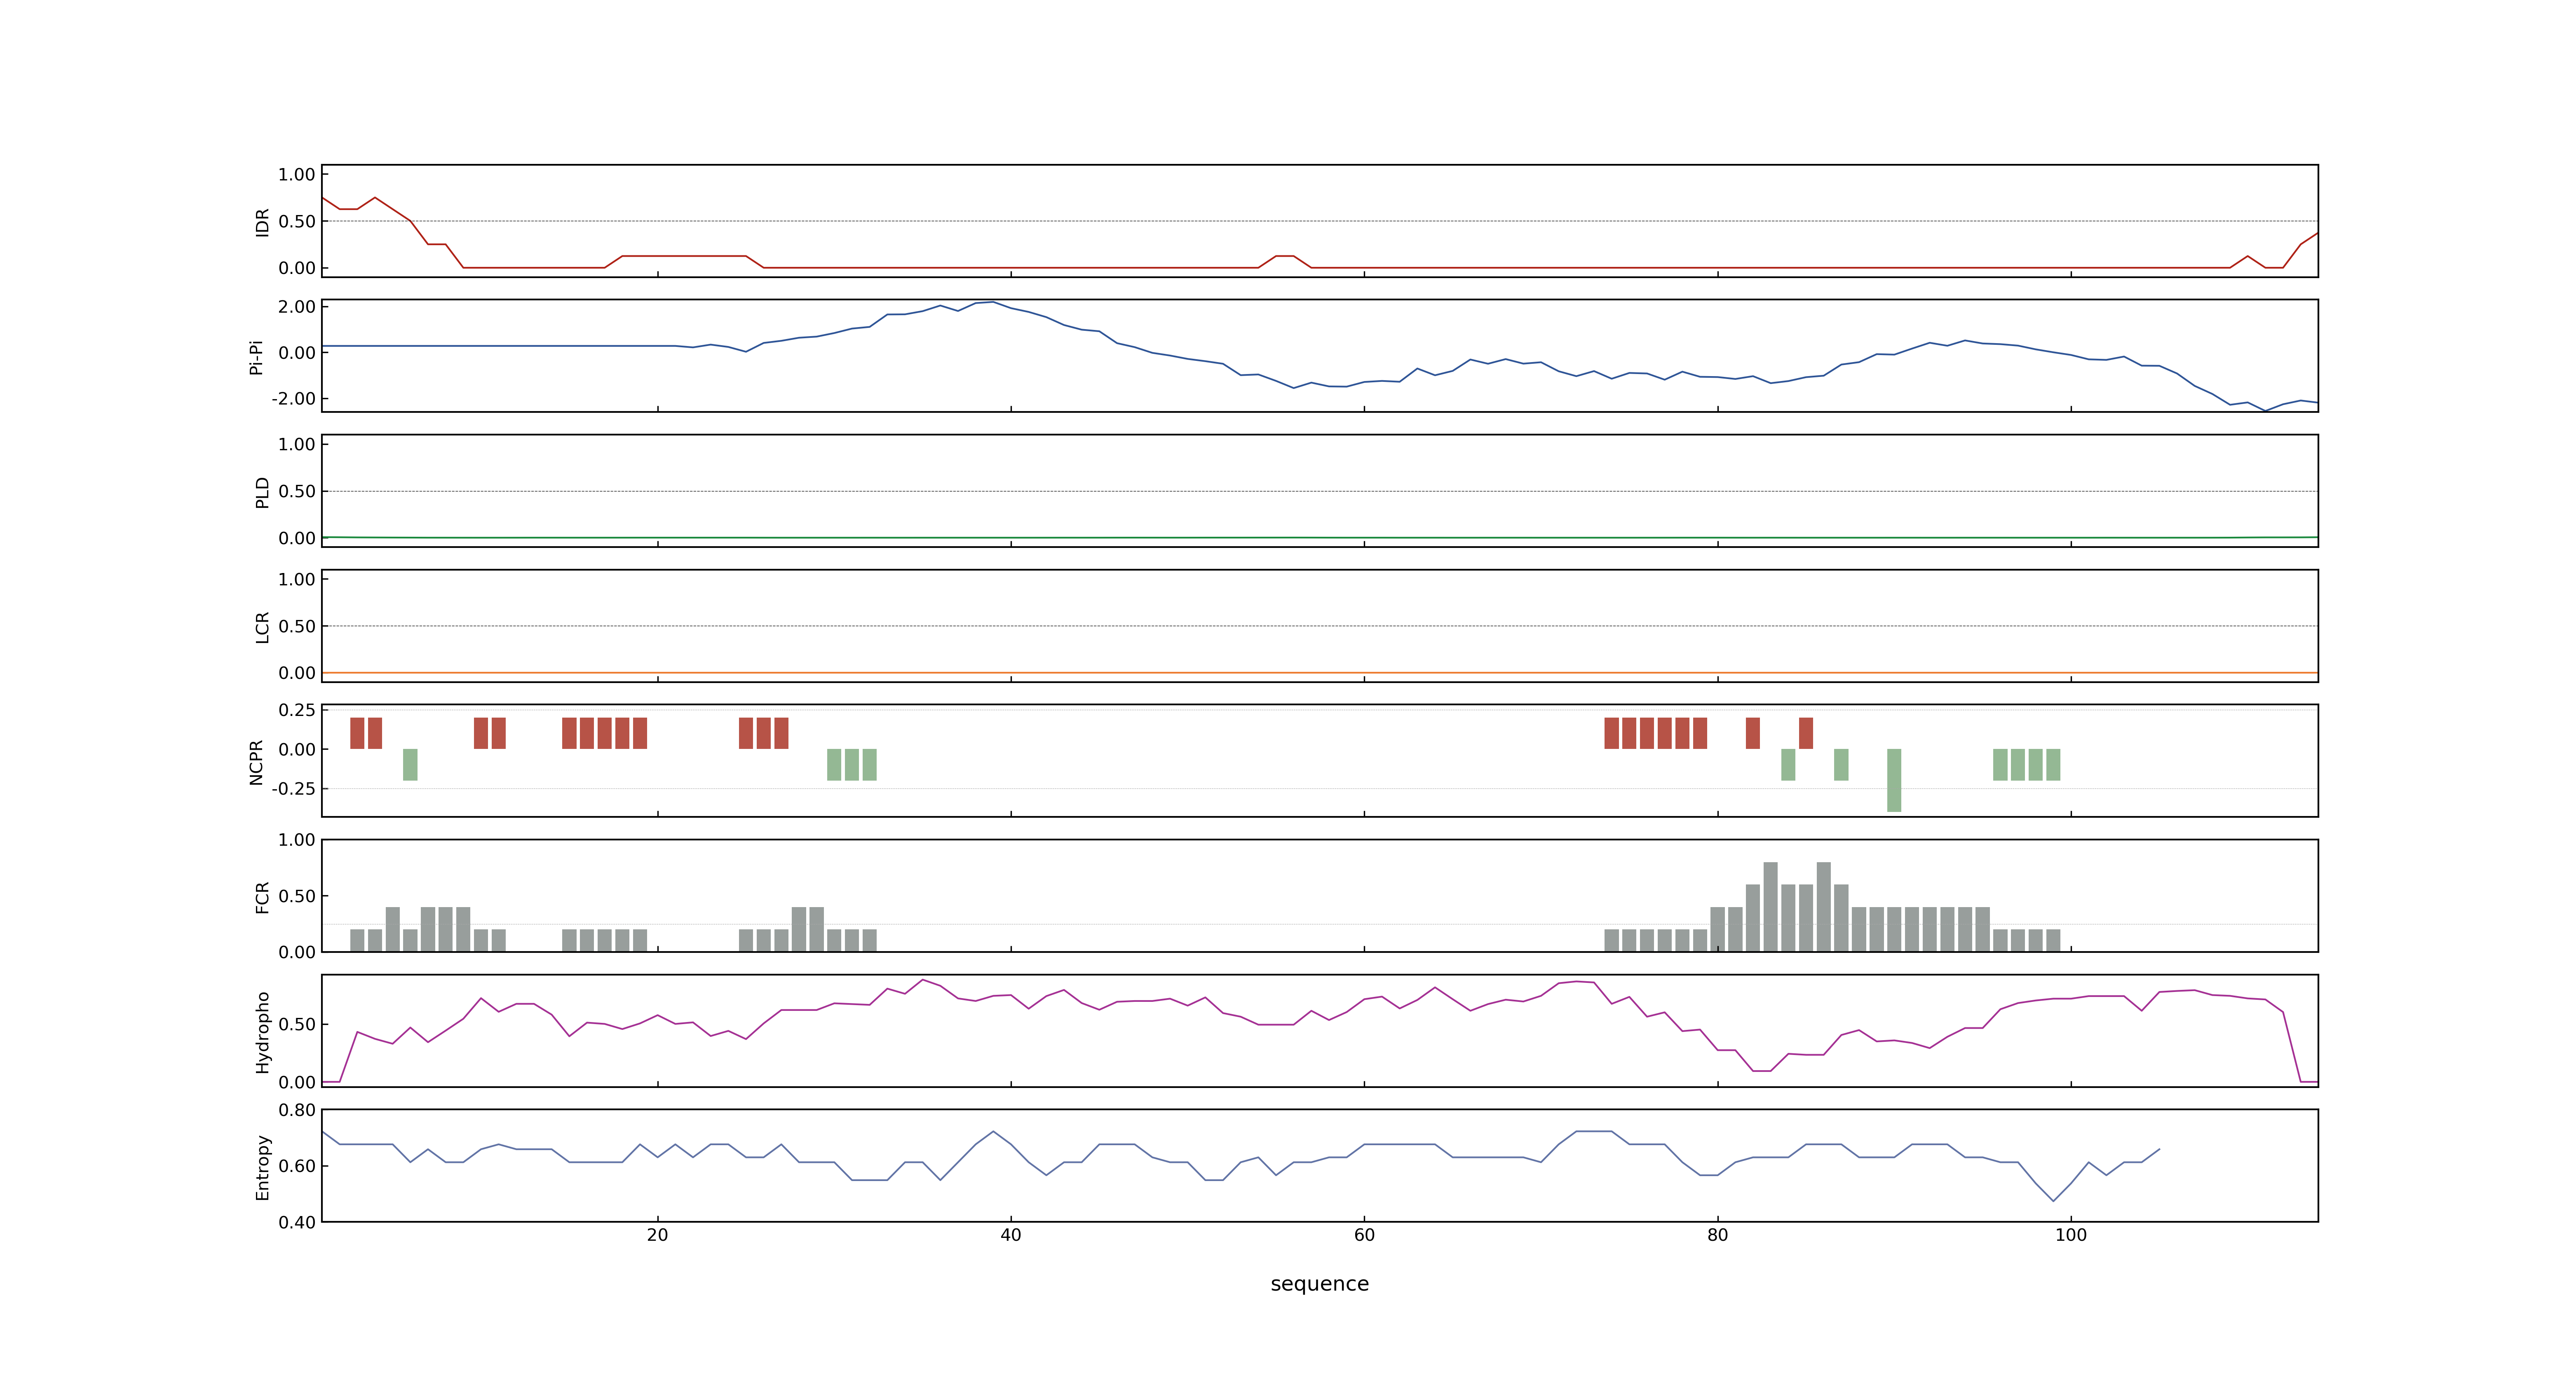This screenshot has width=2576, height=1373.
Task: Click the x-axis tick label 20
Action: 657,1234
